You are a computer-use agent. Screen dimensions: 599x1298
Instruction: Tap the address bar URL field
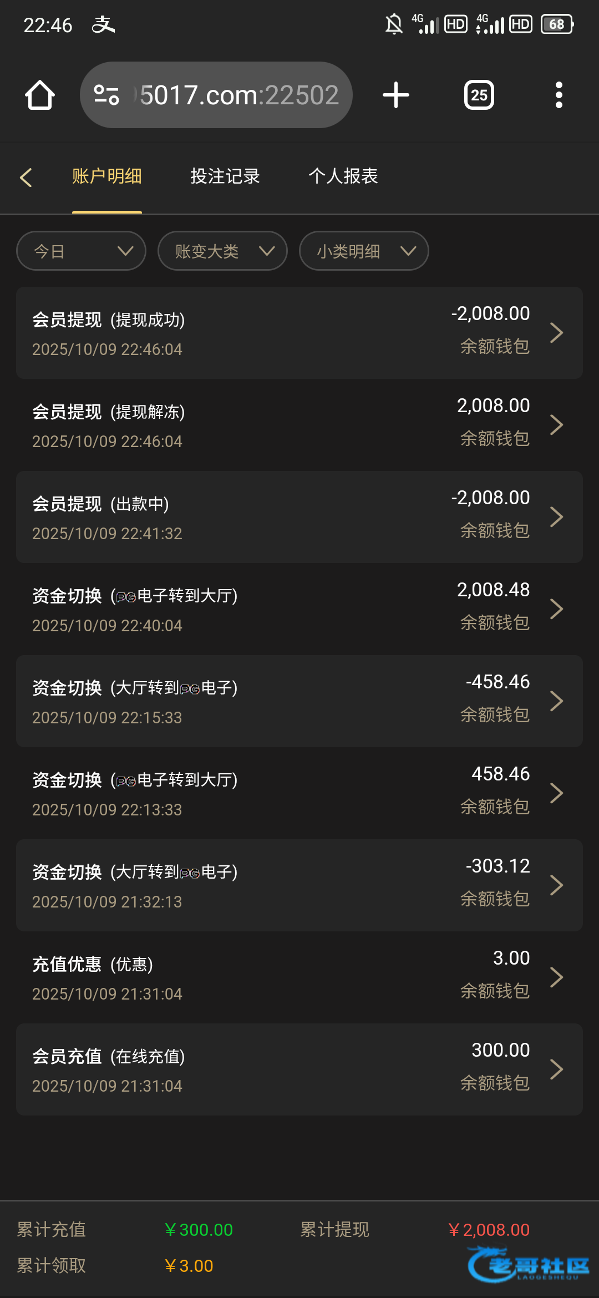(x=238, y=95)
